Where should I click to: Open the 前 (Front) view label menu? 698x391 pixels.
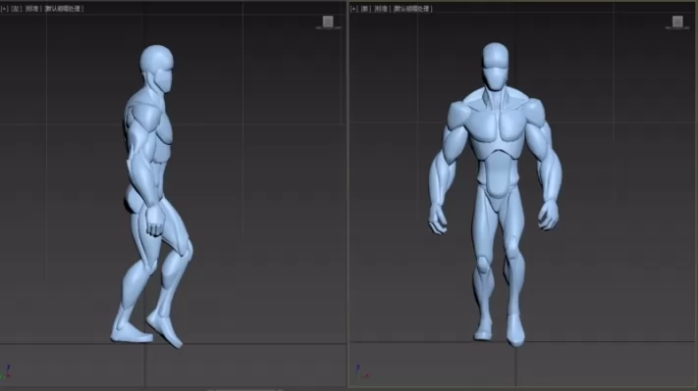click(365, 9)
